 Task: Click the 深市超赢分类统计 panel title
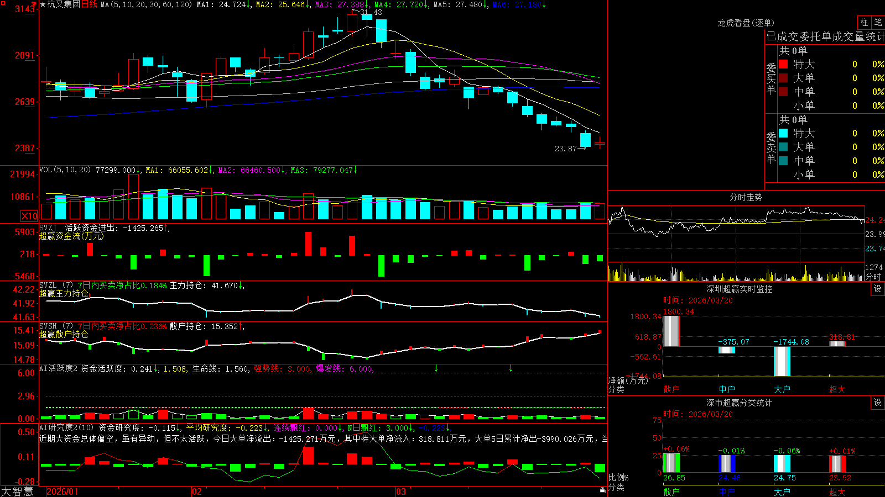pos(740,403)
